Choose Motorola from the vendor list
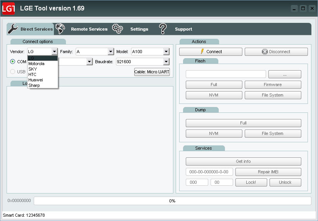Screen dimensions: 318x221 (x=43, y=64)
